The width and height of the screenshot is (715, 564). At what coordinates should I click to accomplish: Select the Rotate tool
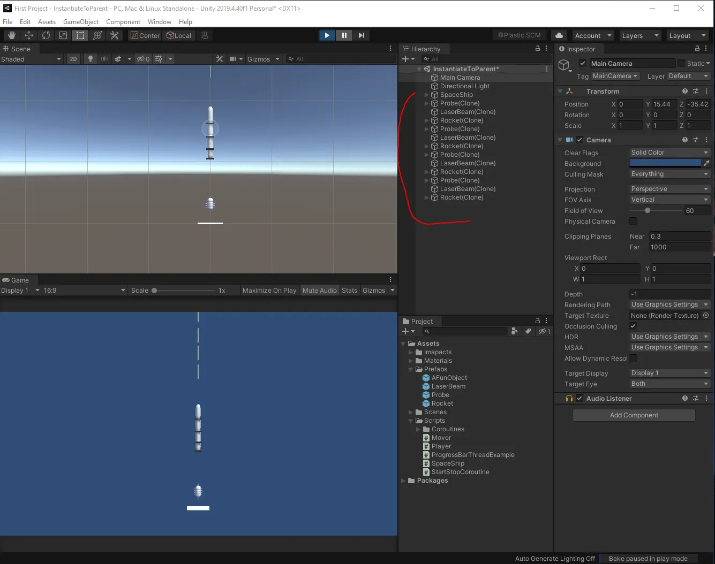[x=46, y=35]
